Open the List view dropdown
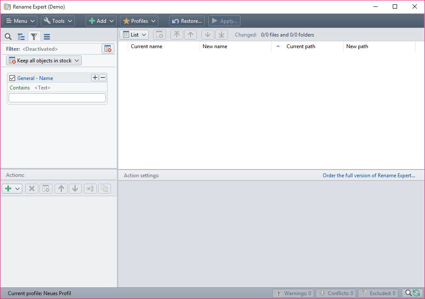The height and width of the screenshot is (299, 425). tap(135, 35)
